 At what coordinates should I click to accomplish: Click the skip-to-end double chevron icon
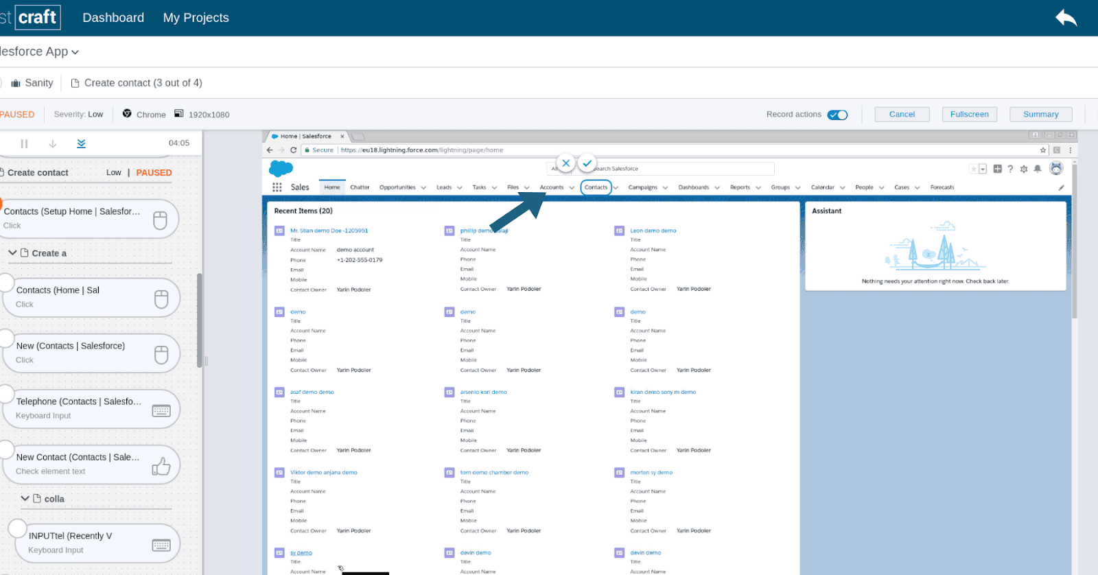click(81, 143)
